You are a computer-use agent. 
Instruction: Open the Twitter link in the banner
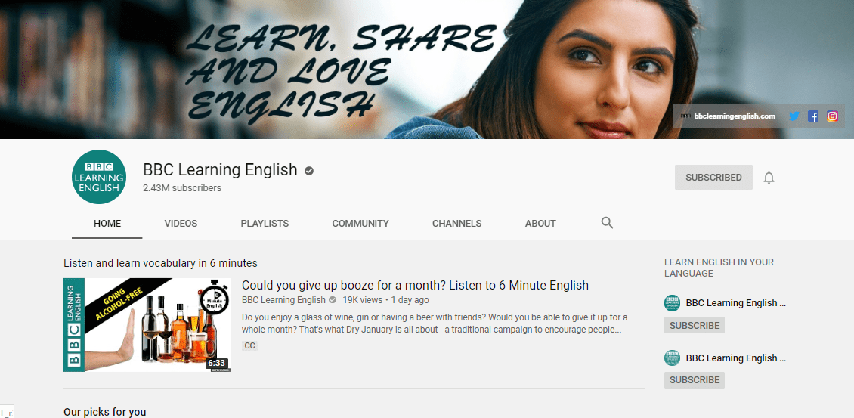pyautogui.click(x=794, y=116)
